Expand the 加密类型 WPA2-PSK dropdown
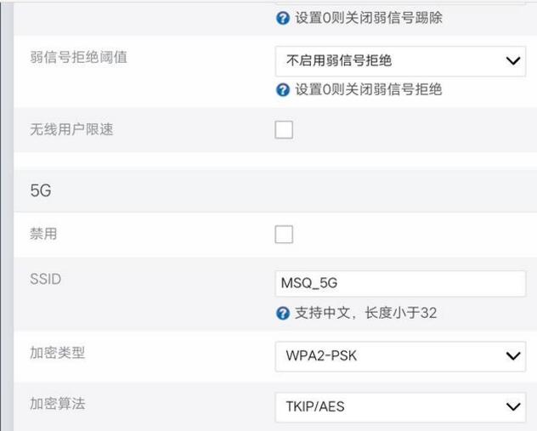The image size is (537, 431). point(399,356)
